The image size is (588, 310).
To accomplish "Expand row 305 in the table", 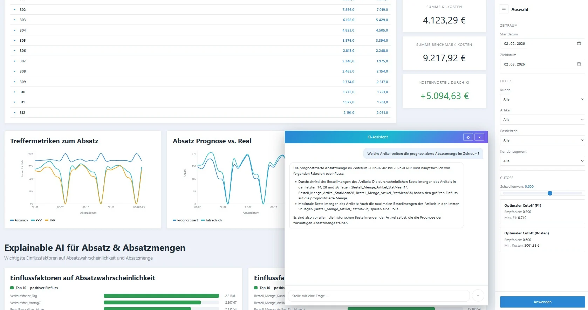I will pos(14,41).
